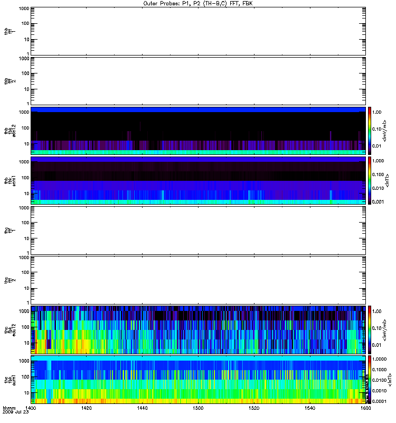Click the "0.0010" color bar tick value

tap(379, 391)
